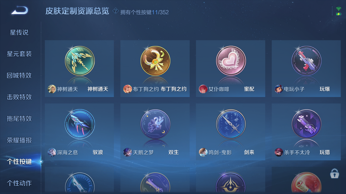346x194 pixels.
Task: Choose the pink heart 蜜配 icon
Action: [231, 61]
